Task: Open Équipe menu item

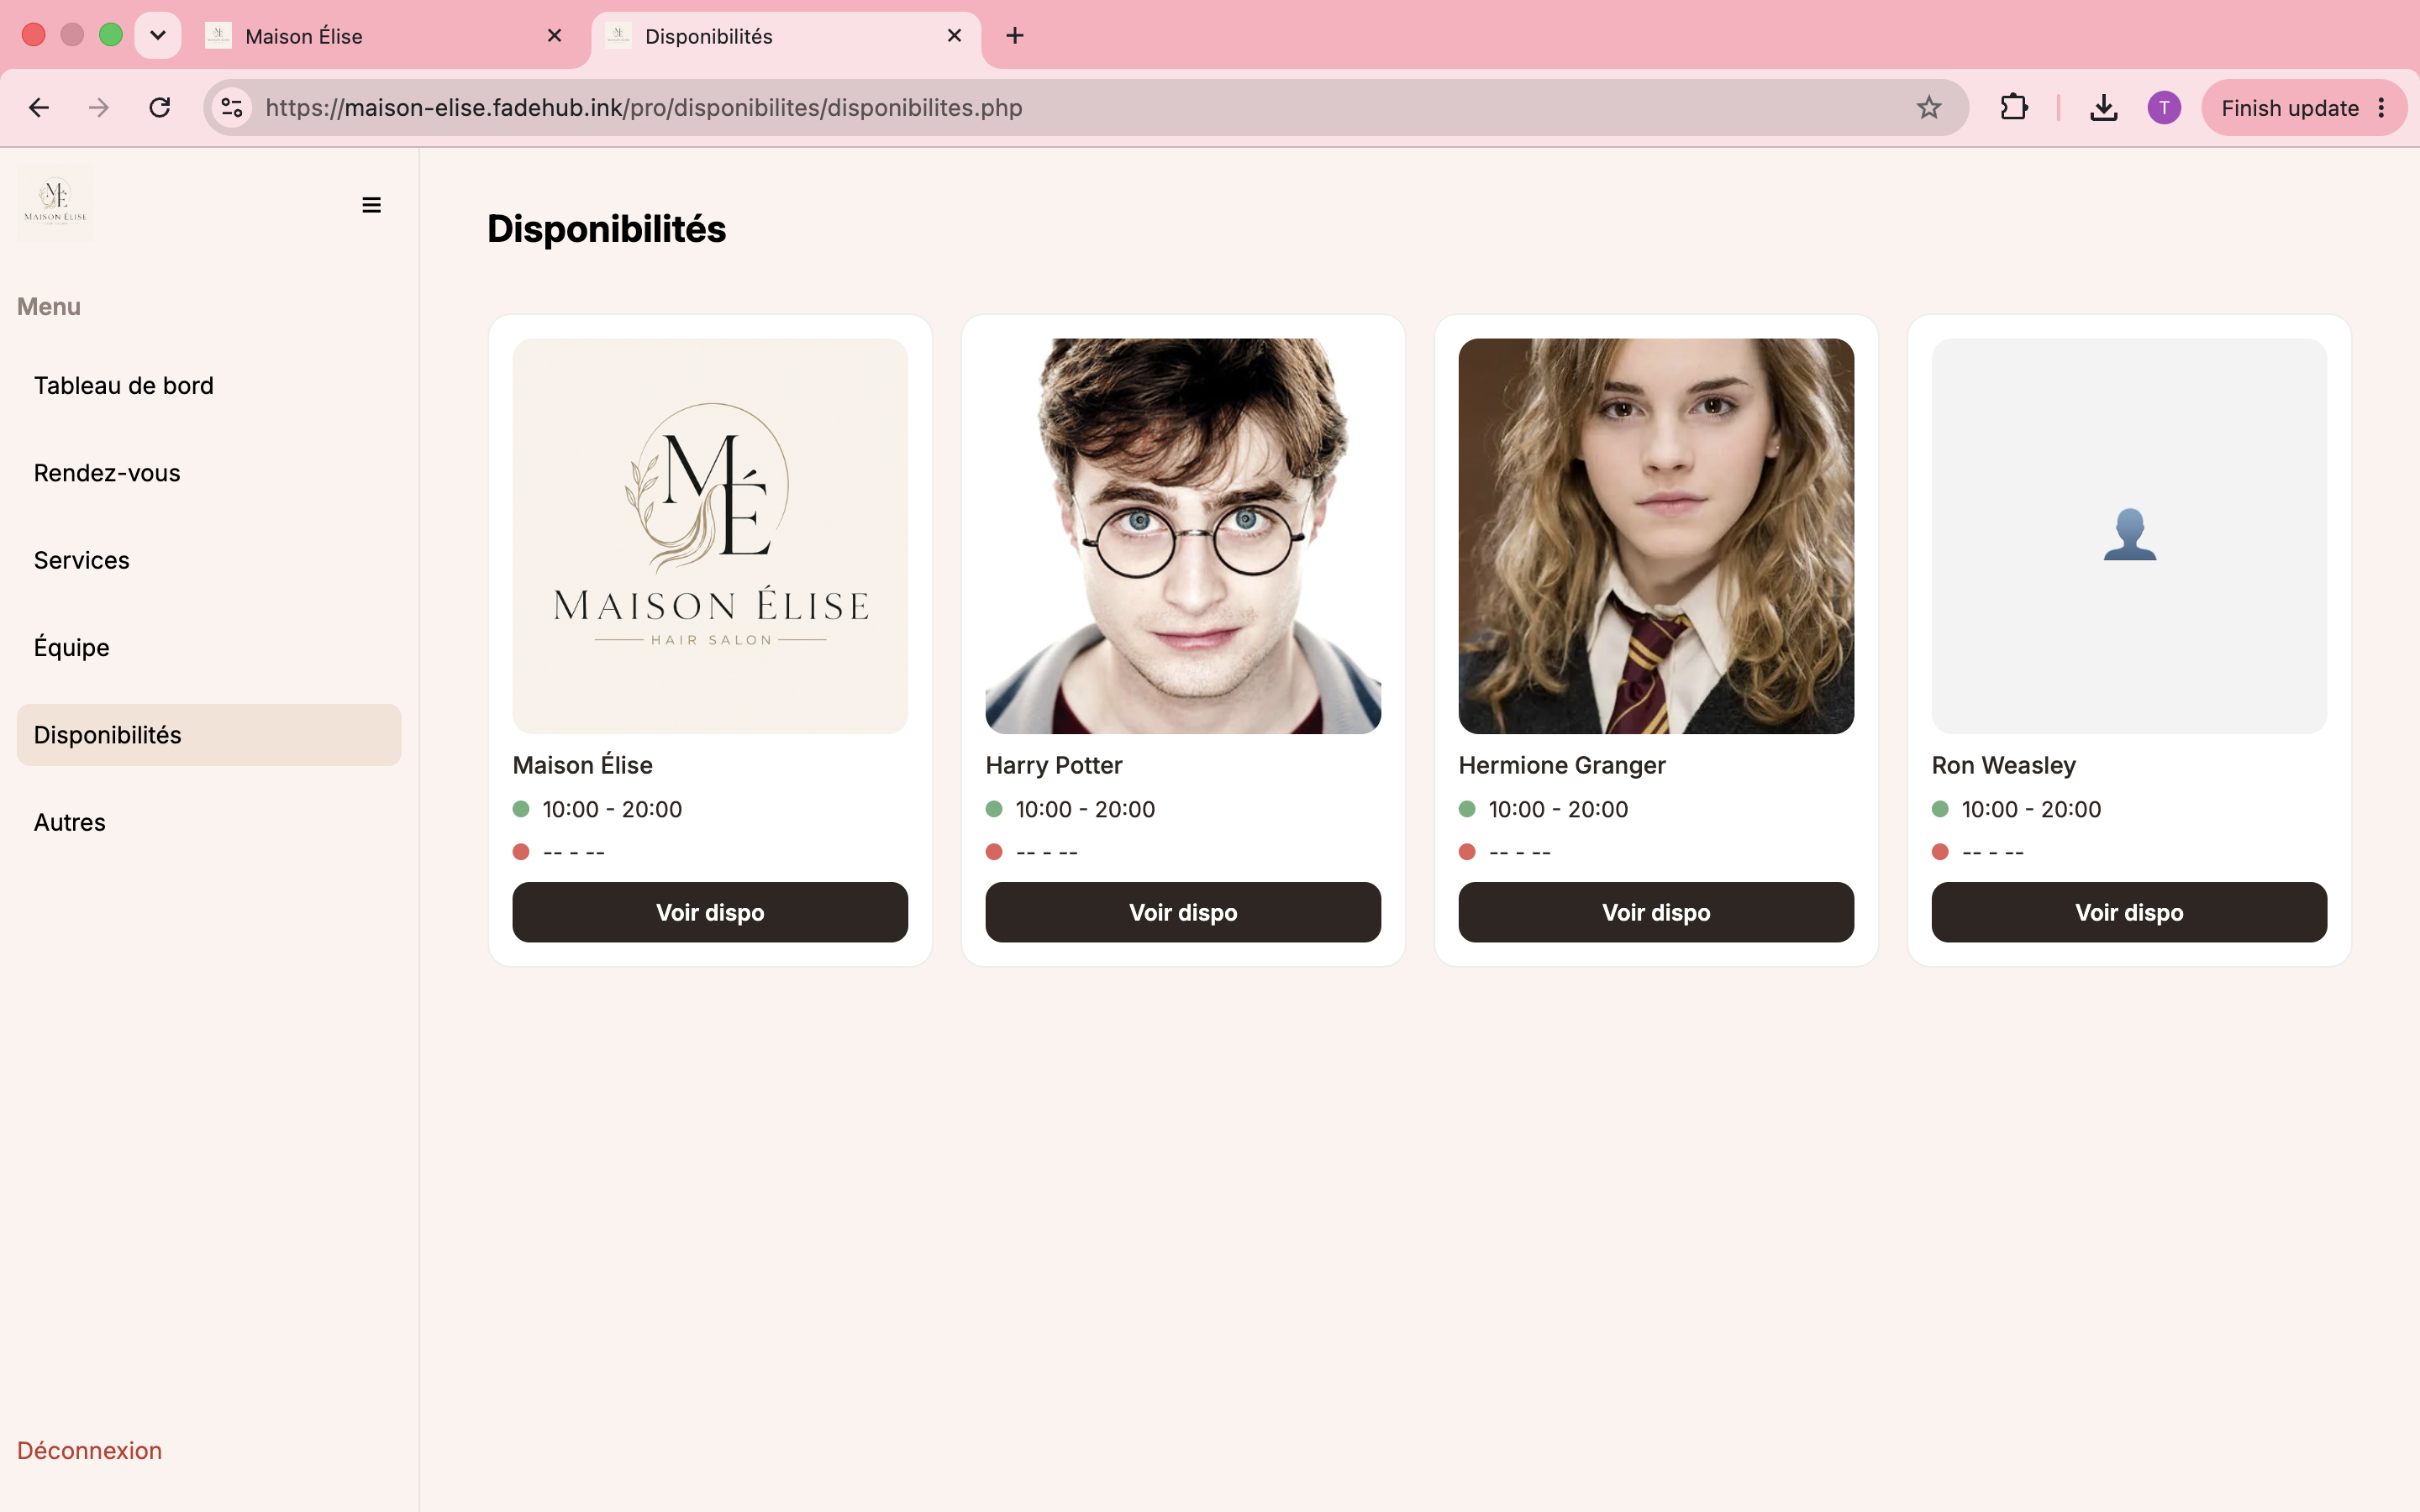Action: pos(209,648)
